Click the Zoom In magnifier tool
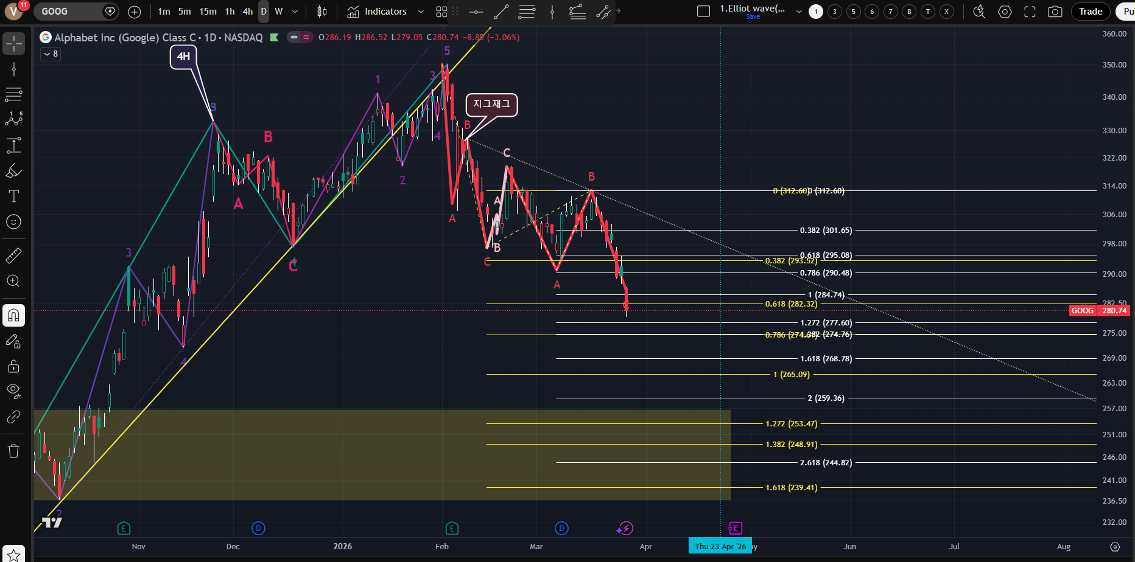The height and width of the screenshot is (562, 1135). tap(13, 281)
